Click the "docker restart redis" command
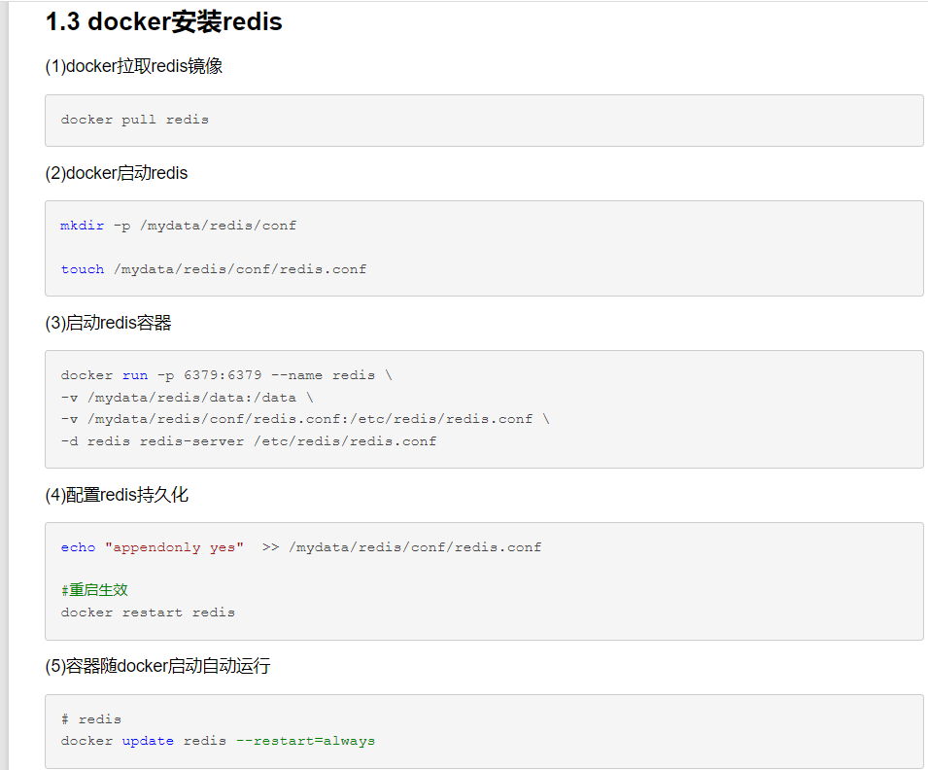Viewport: 928px width, 770px height. pyautogui.click(x=148, y=612)
